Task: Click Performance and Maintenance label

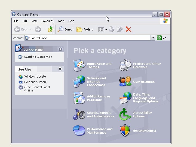Action: [100, 131]
